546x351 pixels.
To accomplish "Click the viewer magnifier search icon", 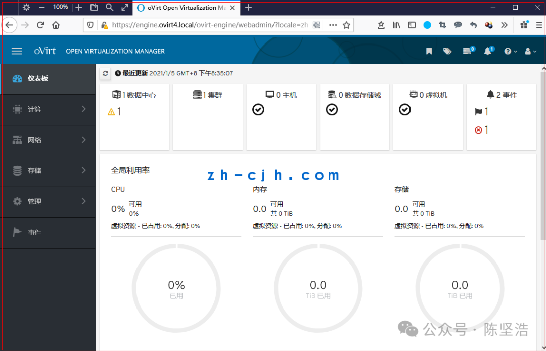I will point(109,7).
